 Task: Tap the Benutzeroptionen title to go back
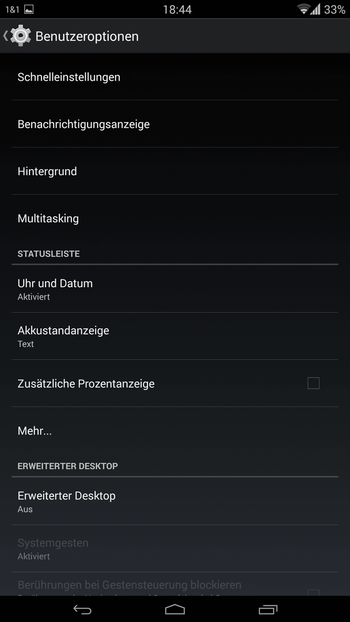coord(87,36)
